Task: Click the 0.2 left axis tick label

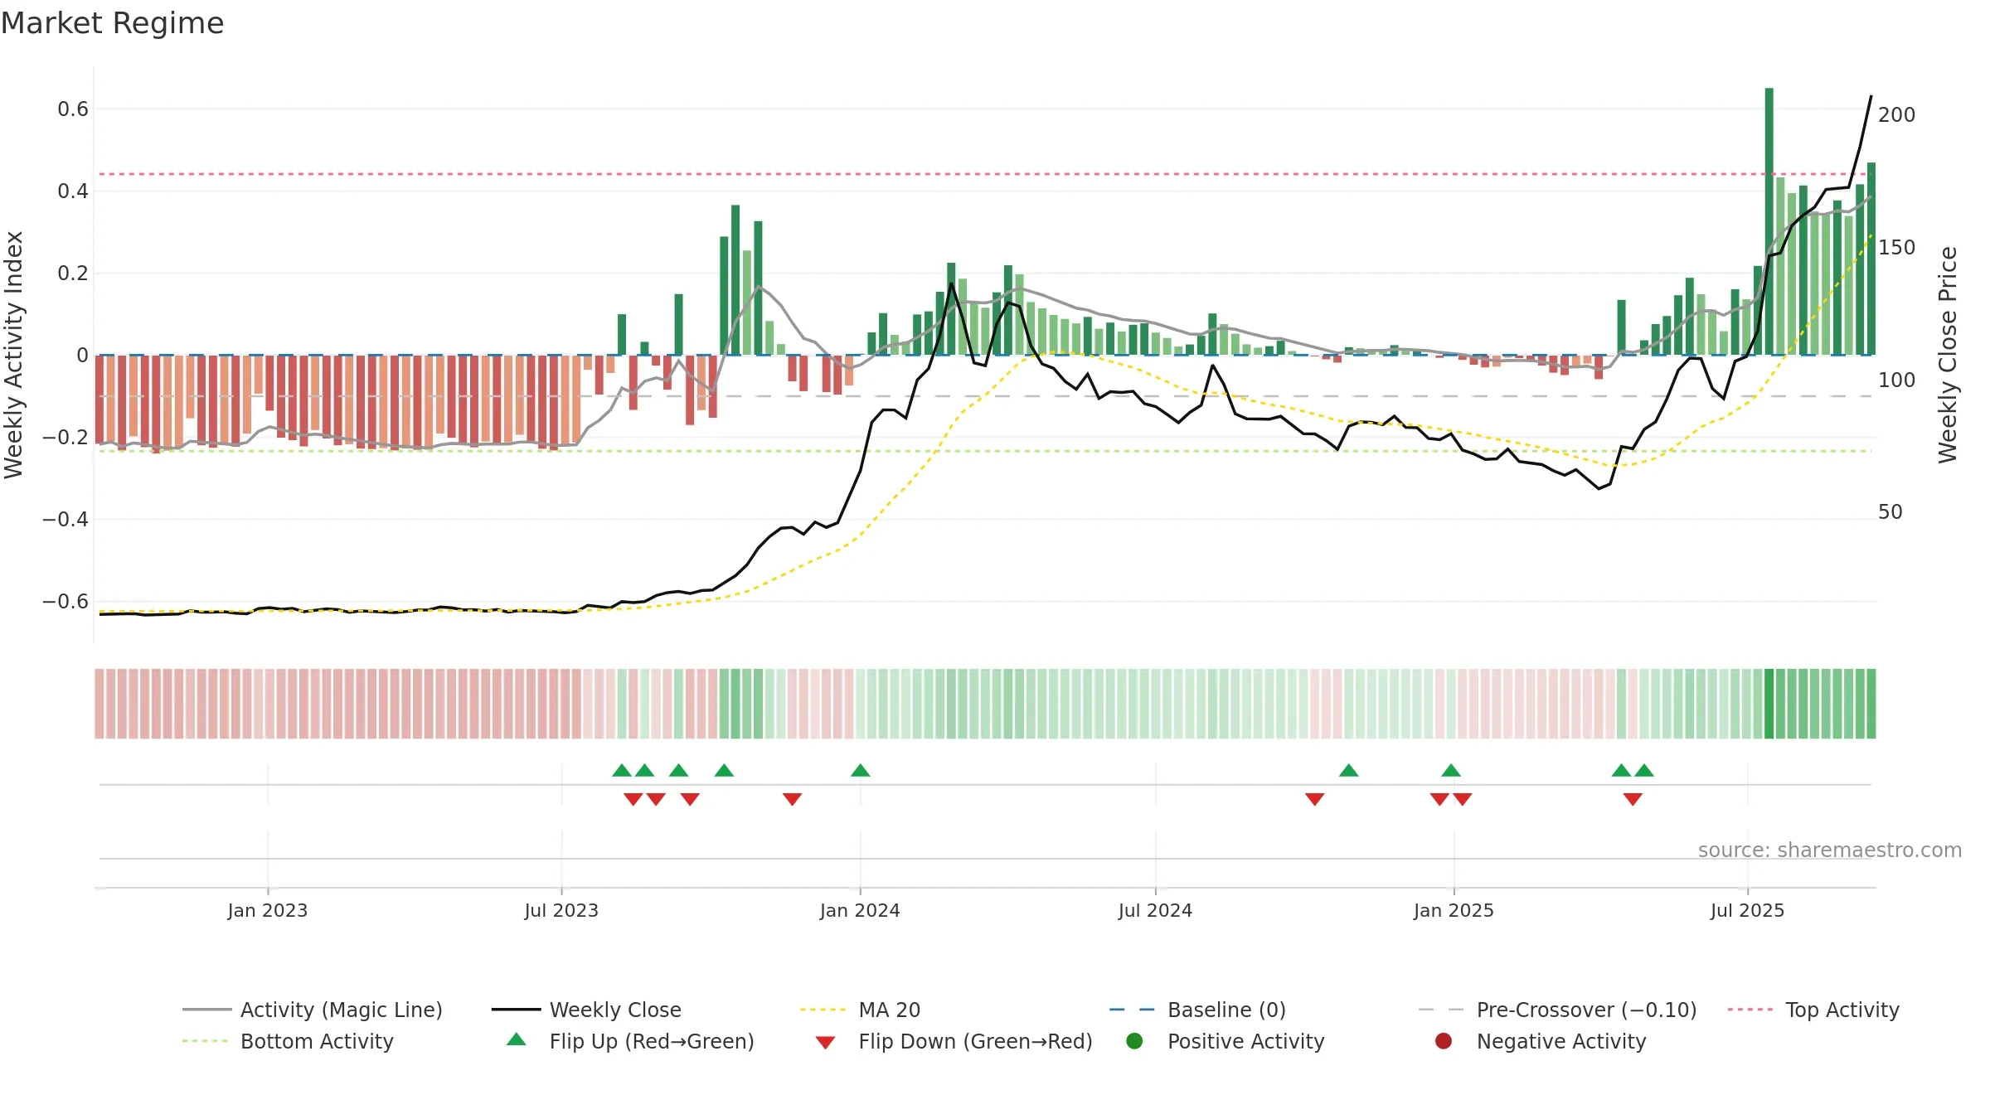Action: (73, 274)
